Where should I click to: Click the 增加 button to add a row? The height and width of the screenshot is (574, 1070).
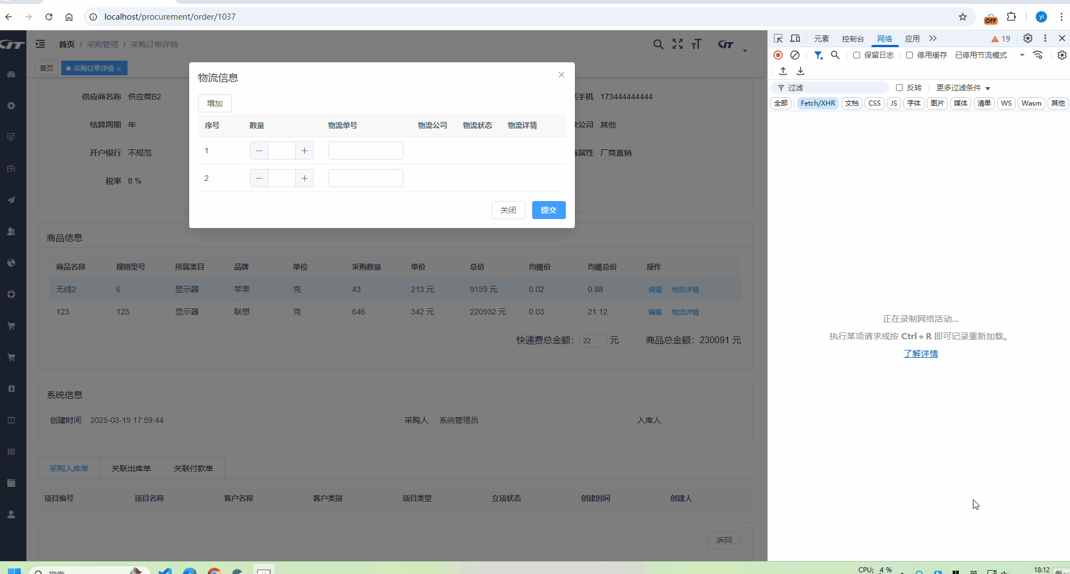coord(214,103)
